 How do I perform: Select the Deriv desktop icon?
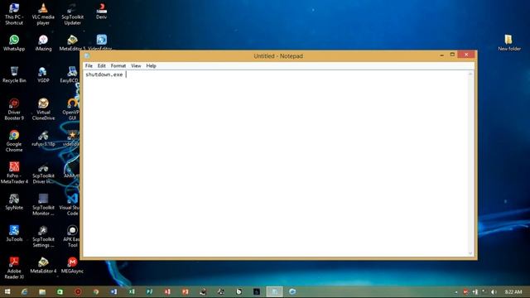pos(101,11)
